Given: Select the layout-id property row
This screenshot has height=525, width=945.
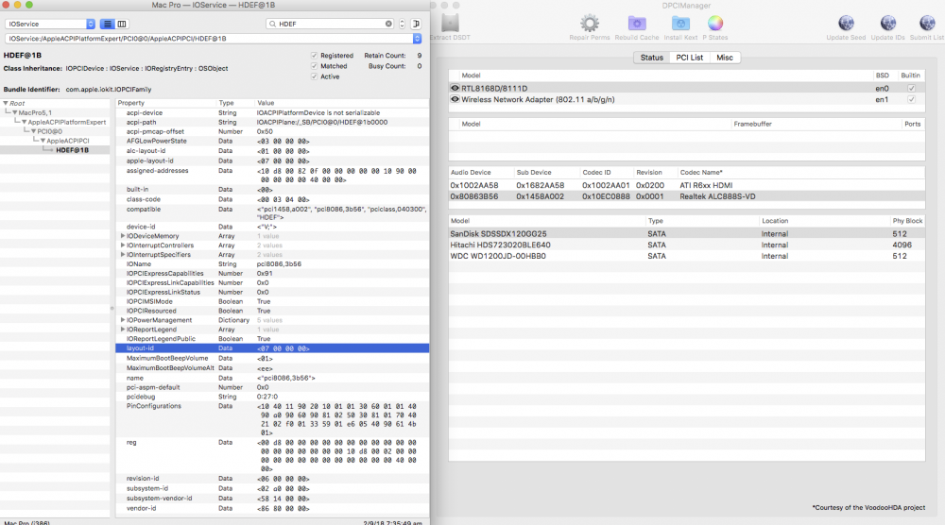Looking at the screenshot, I should pos(272,348).
